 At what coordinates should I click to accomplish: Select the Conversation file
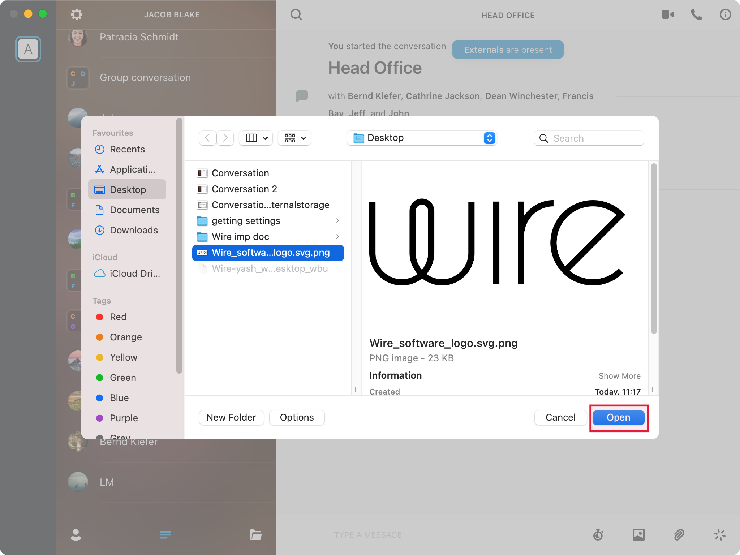click(x=268, y=173)
